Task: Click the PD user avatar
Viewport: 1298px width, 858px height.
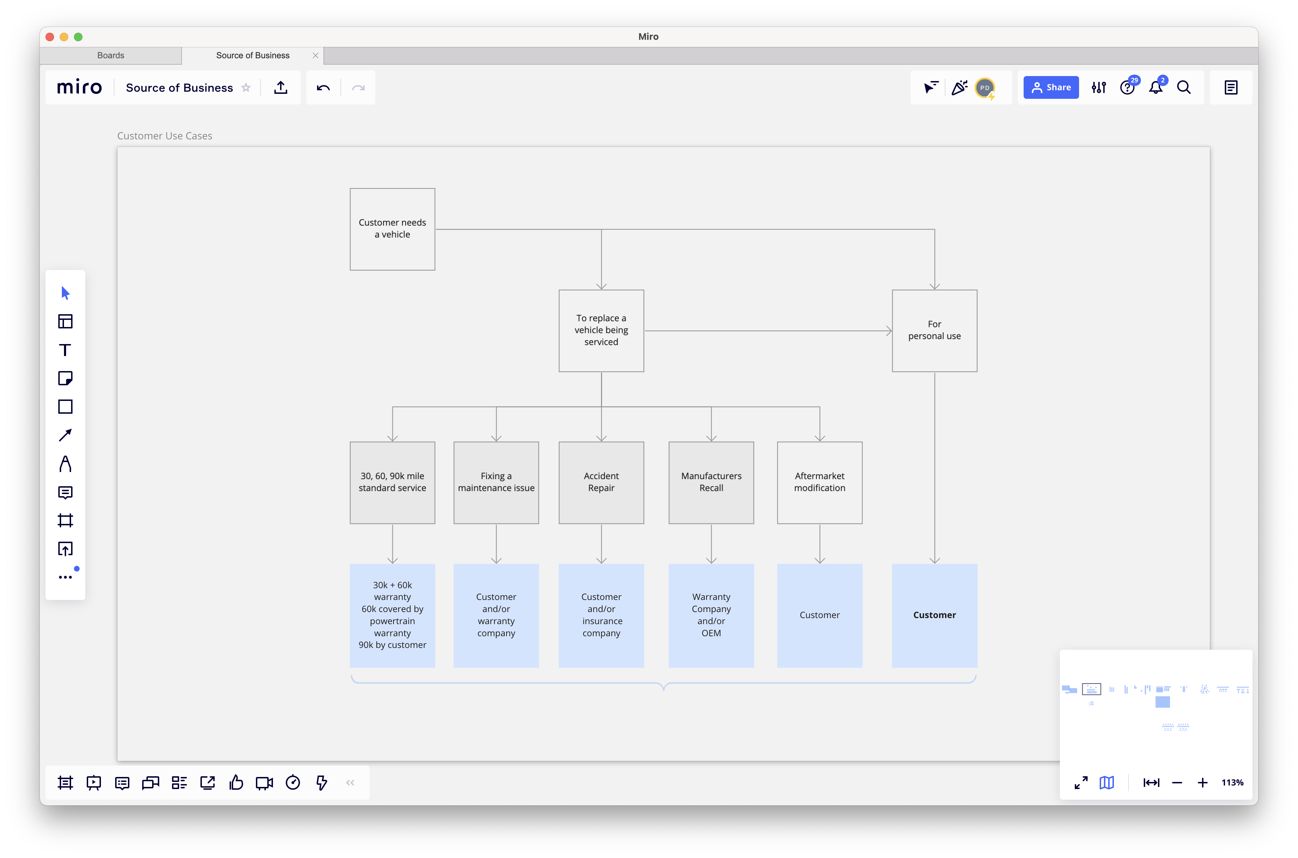Action: pyautogui.click(x=985, y=87)
